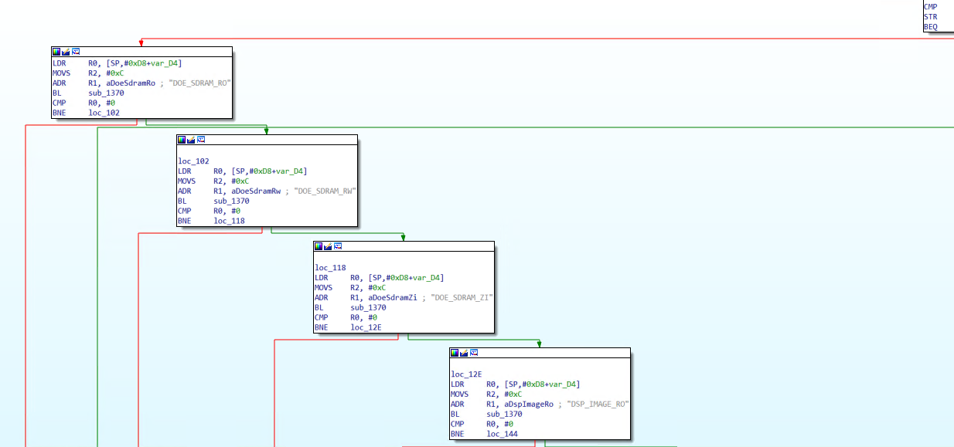The height and width of the screenshot is (447, 954).
Task: Click group-nodes icon on DOE_SDRAM_RO block
Action: click(77, 52)
